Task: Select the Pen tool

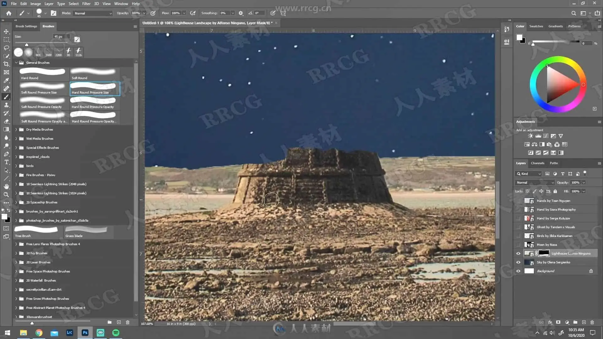Action: click(x=6, y=154)
